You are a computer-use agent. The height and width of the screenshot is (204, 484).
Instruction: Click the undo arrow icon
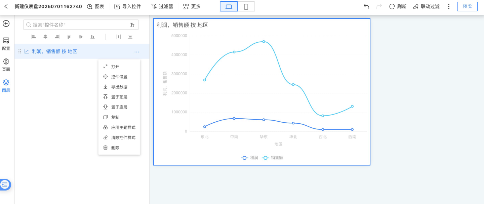pyautogui.click(x=366, y=6)
